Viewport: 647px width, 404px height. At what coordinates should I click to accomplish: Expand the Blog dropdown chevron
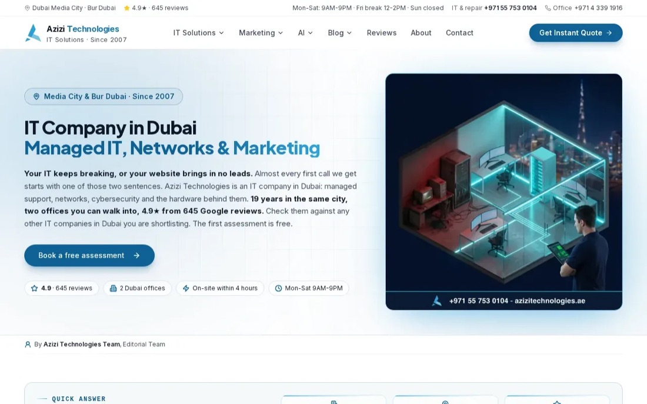[x=349, y=33]
